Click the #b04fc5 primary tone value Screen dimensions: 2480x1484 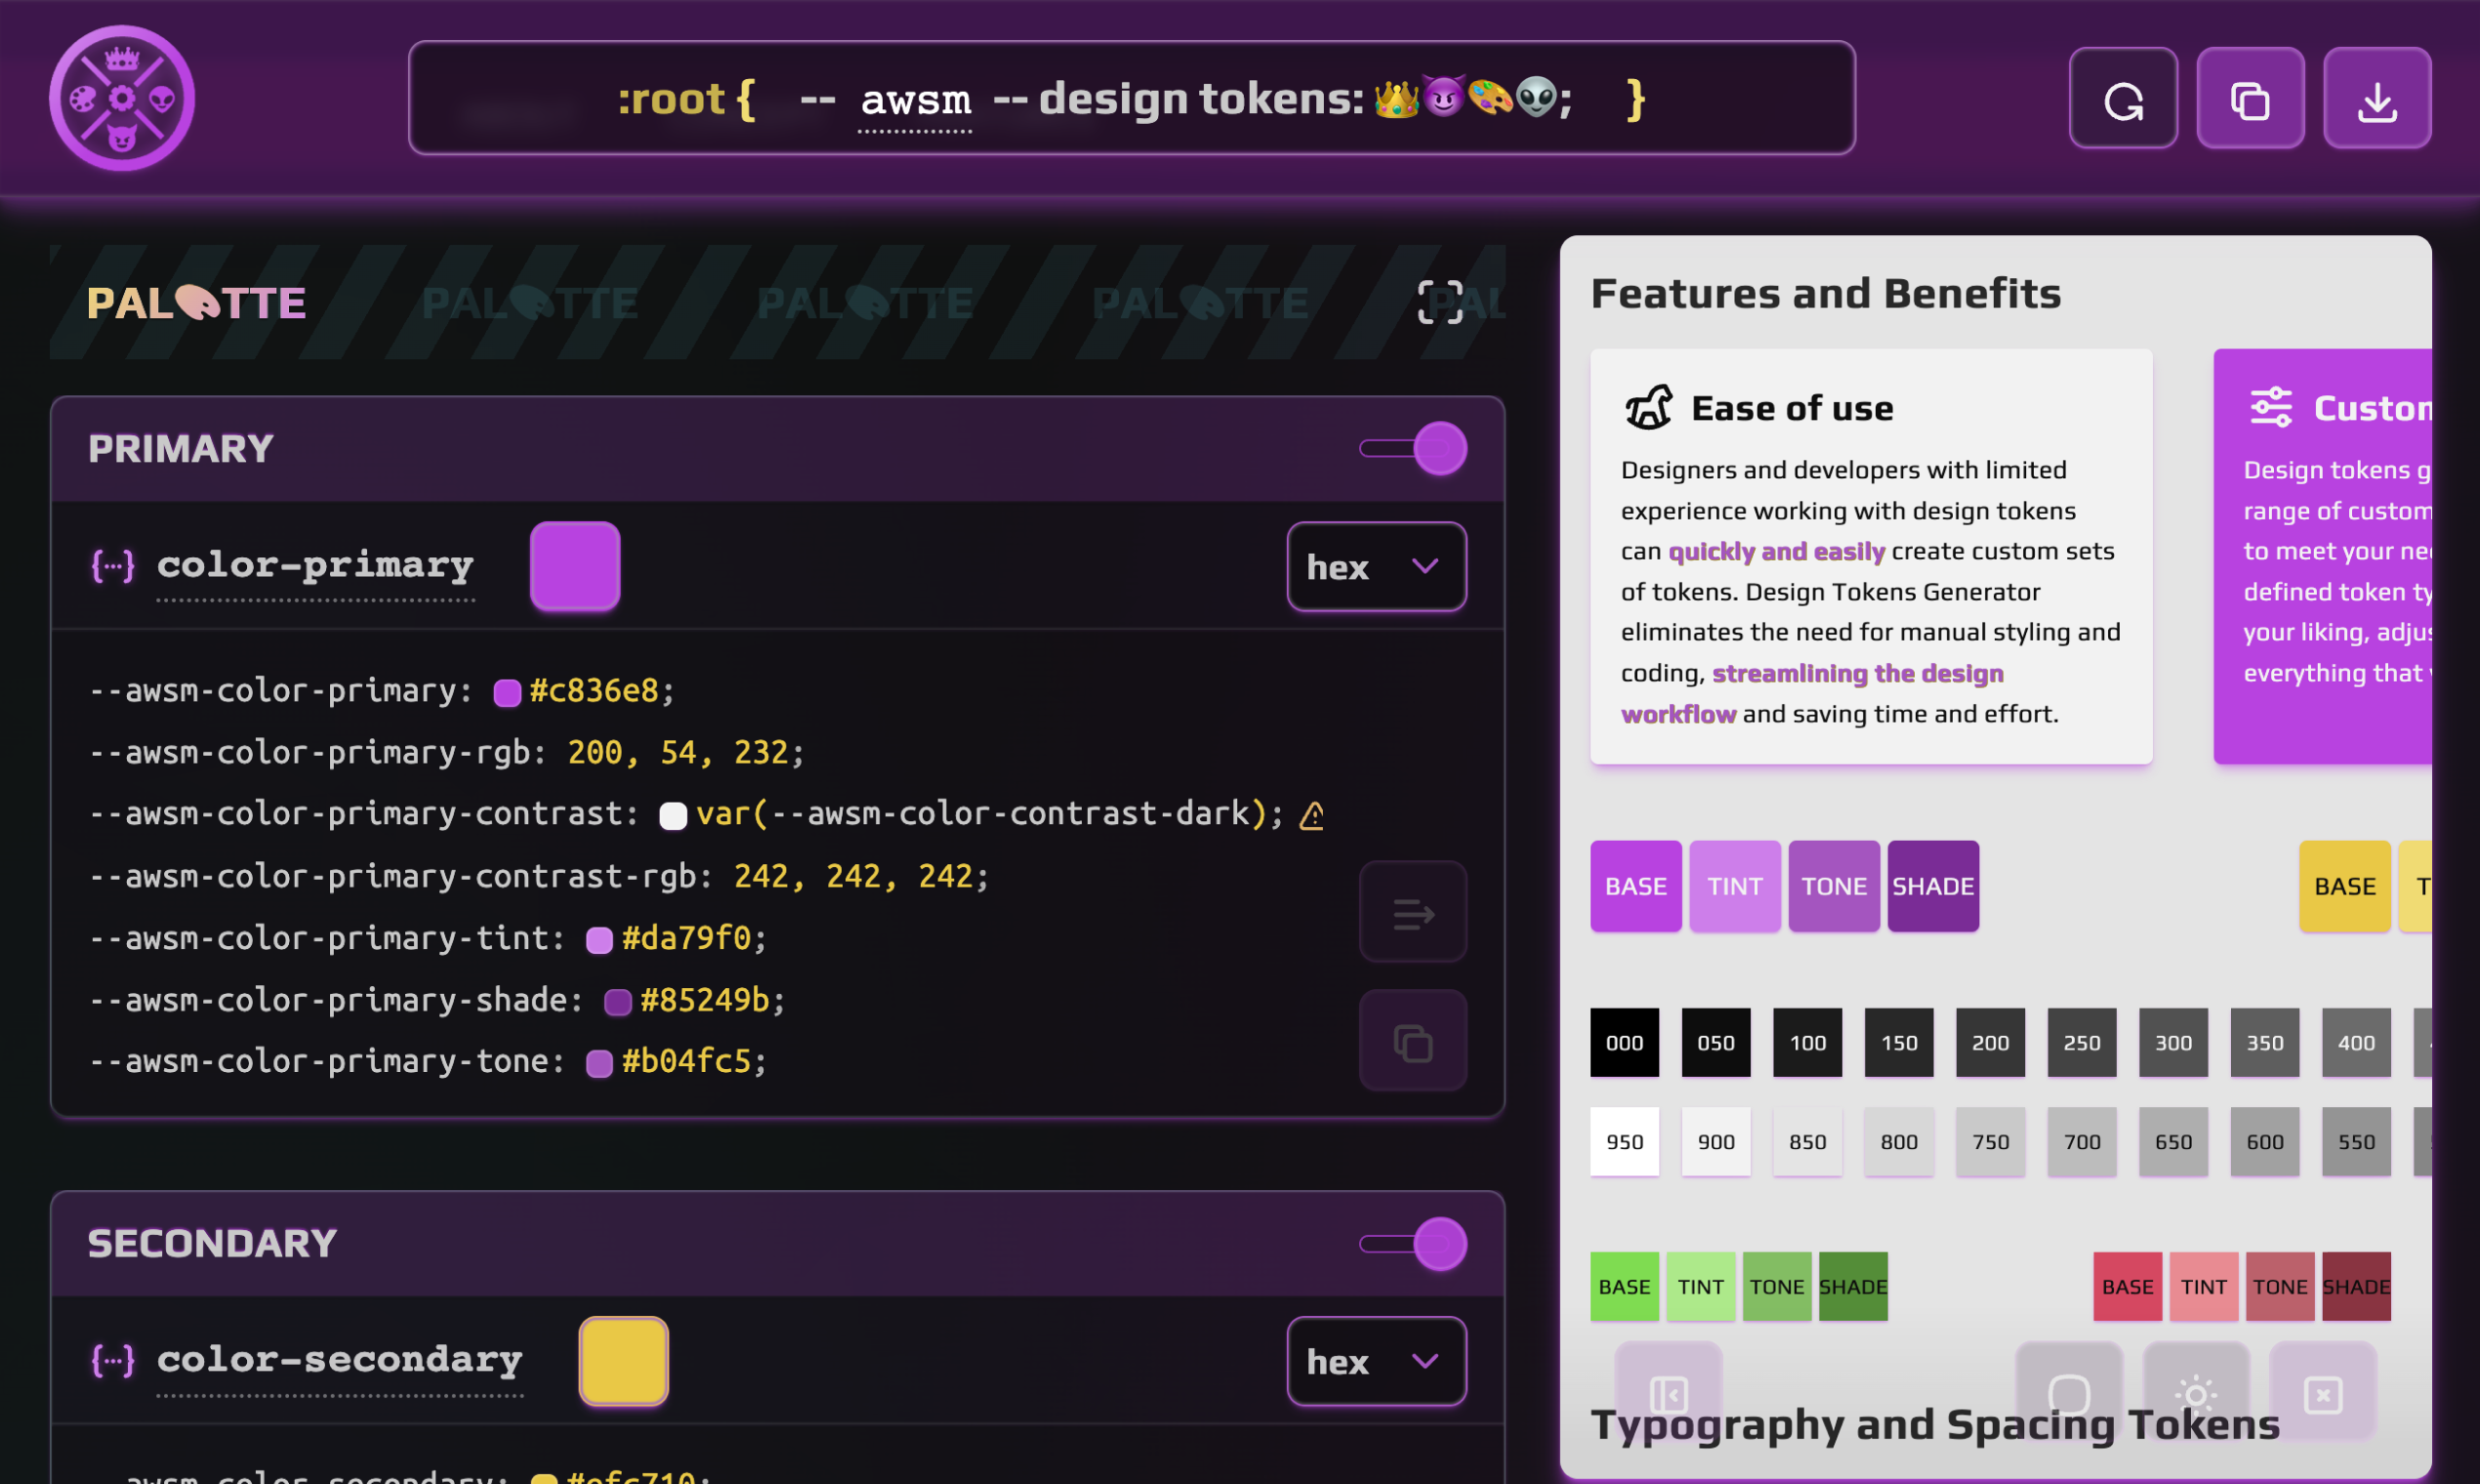(x=686, y=1061)
